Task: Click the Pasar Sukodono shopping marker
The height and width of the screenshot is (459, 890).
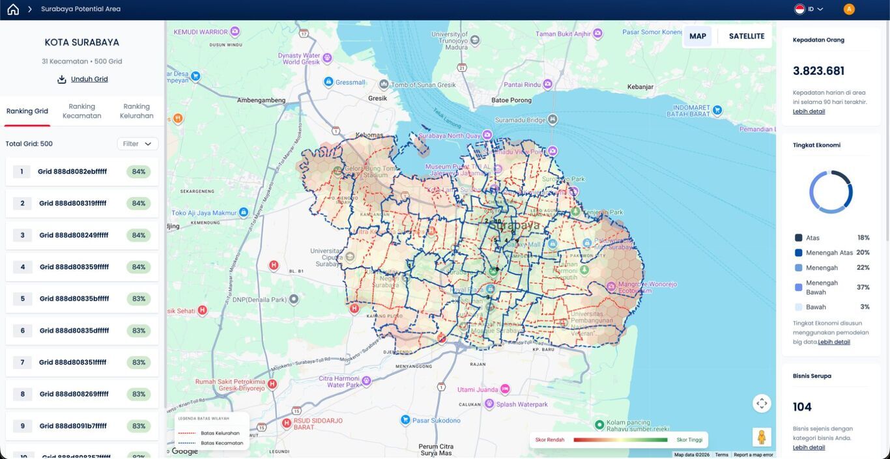Action: pyautogui.click(x=405, y=420)
